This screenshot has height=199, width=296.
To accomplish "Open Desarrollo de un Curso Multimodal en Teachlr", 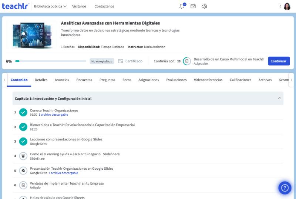I will pyautogui.click(x=229, y=59).
